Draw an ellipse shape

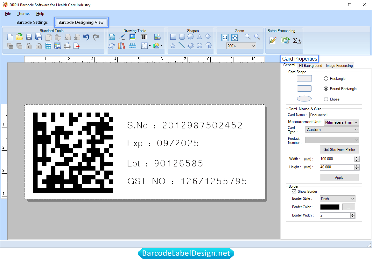(x=191, y=37)
